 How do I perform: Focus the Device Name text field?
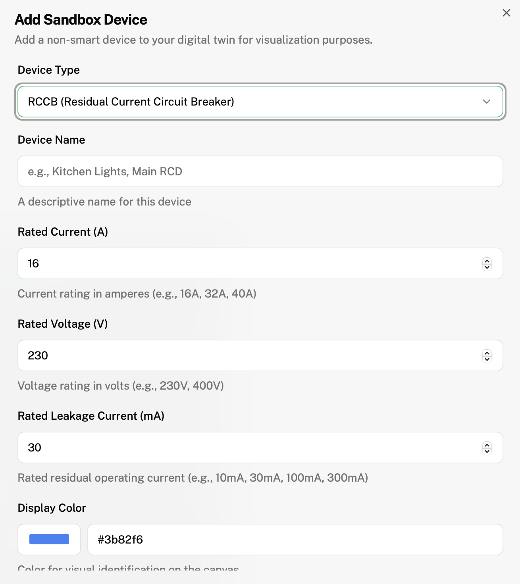point(260,171)
